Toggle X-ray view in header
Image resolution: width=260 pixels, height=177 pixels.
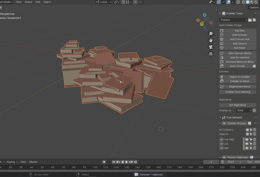click(238, 2)
